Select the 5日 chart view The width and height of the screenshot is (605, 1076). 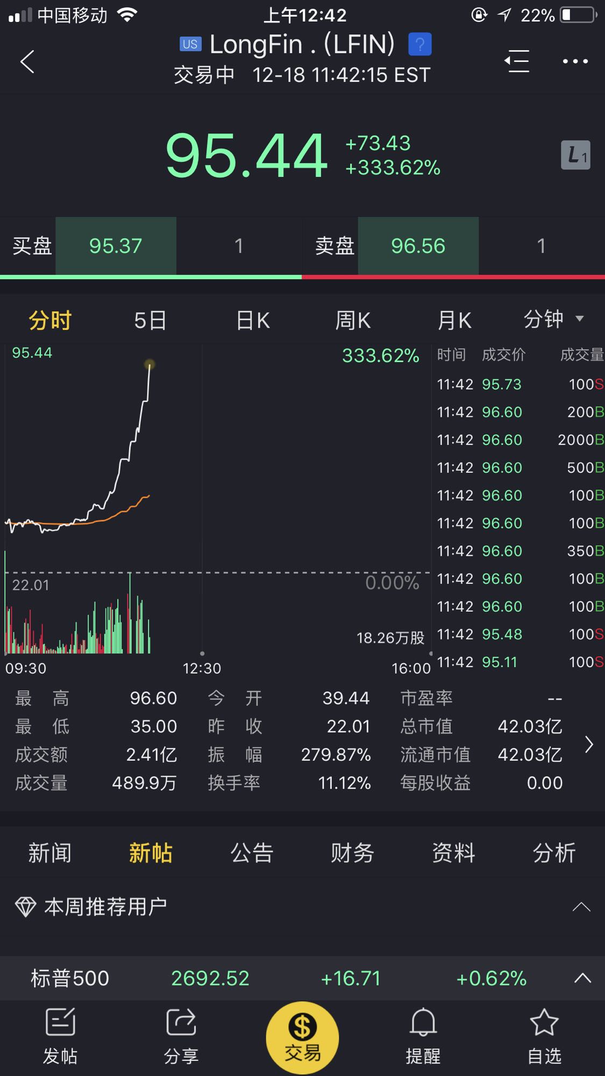click(150, 321)
